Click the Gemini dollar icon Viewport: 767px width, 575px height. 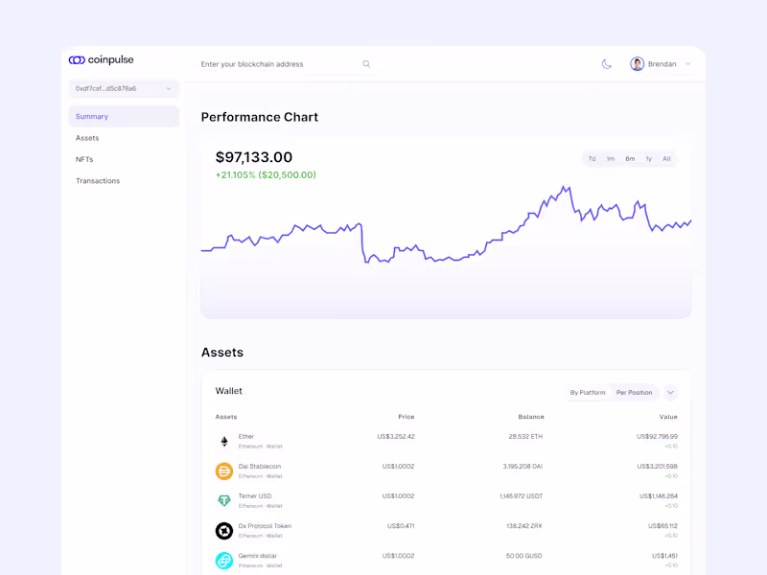(x=224, y=561)
